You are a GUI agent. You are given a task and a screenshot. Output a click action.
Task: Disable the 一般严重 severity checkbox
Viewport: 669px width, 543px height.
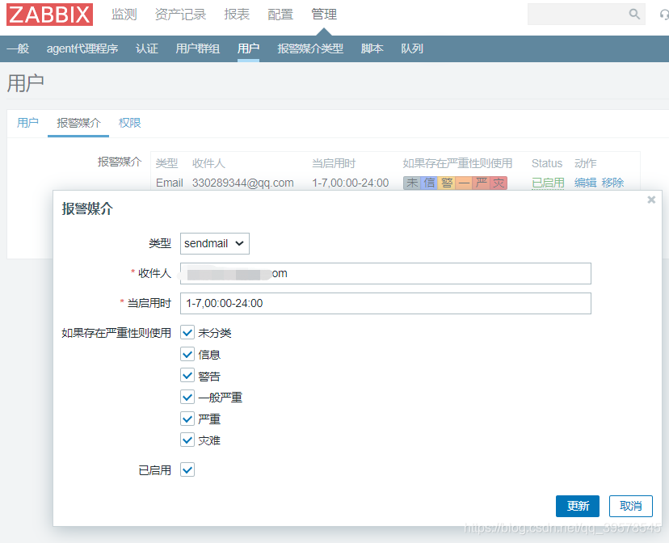coord(187,397)
